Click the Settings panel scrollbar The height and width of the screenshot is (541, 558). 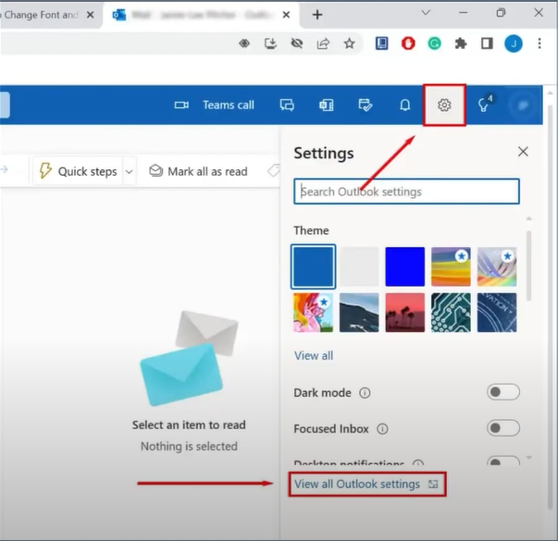pyautogui.click(x=528, y=265)
